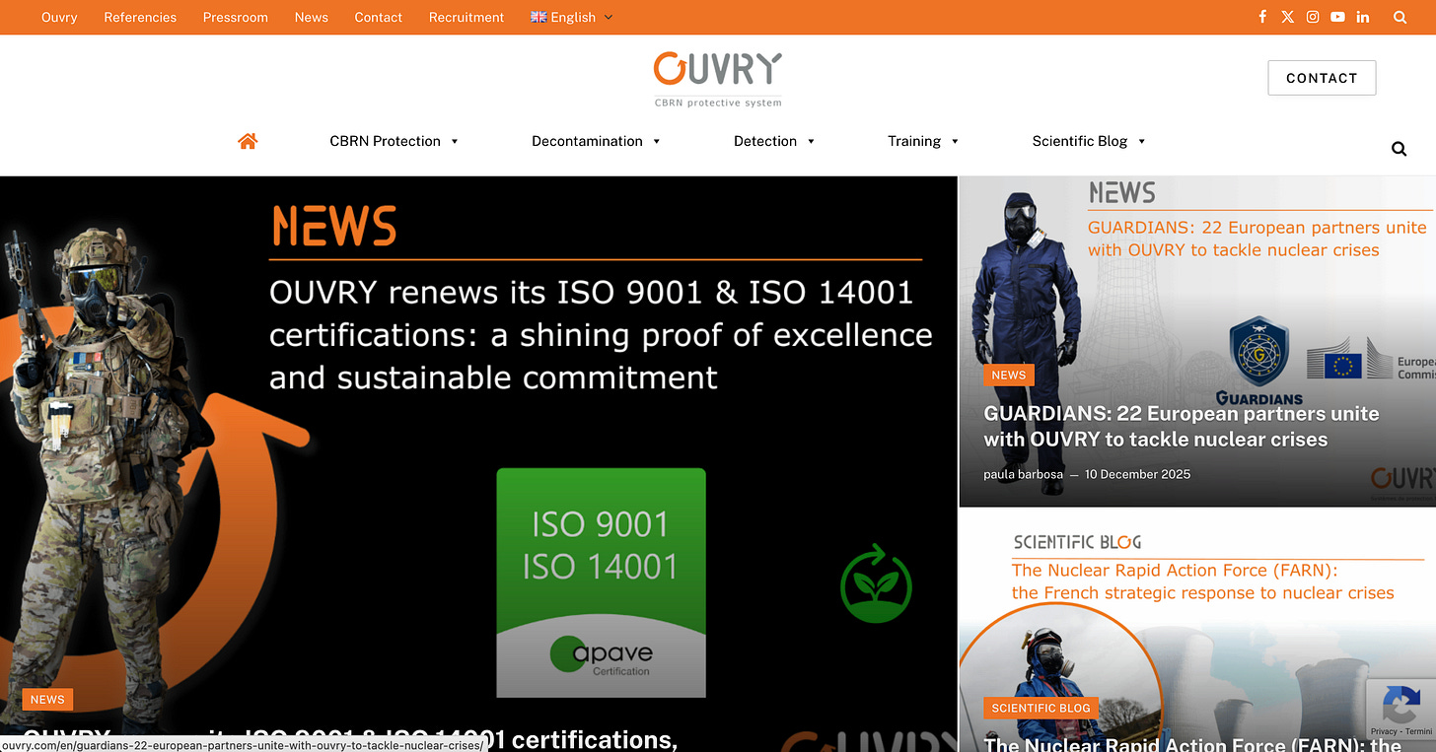The width and height of the screenshot is (1436, 752).
Task: Click the green ISO 9001 ISO 14001 apave badge
Action: (x=601, y=582)
